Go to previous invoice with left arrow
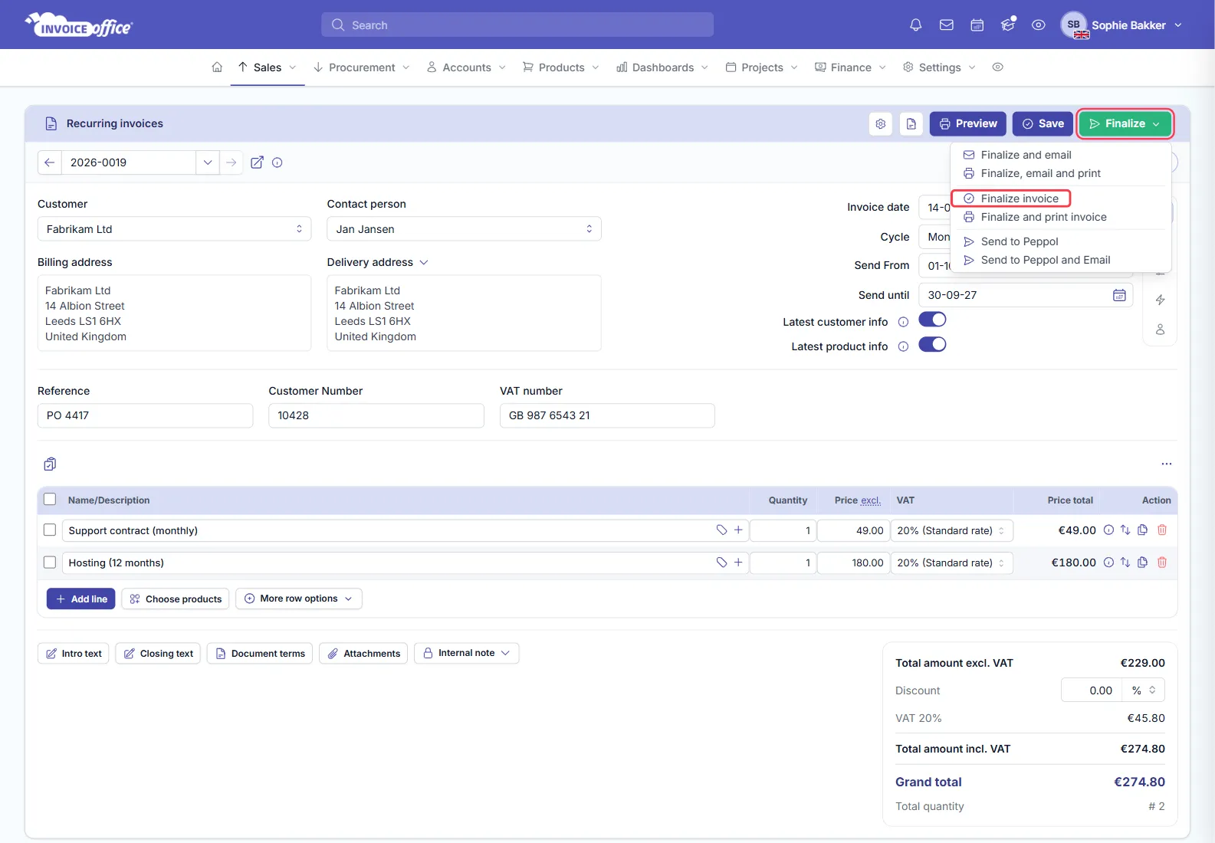This screenshot has height=843, width=1215. point(50,162)
